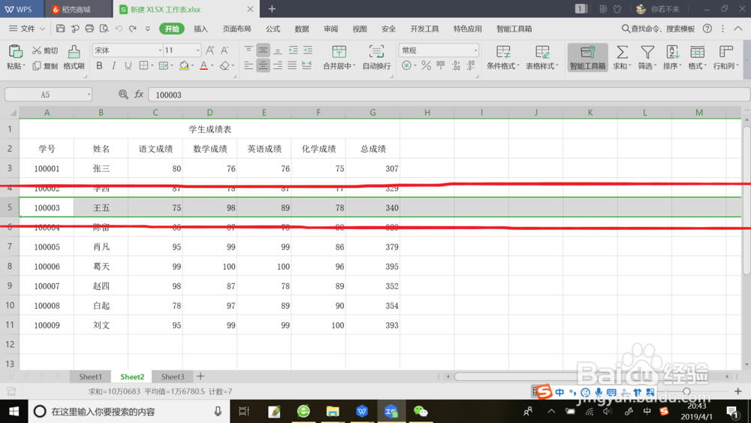Click the Sheet3 tab
This screenshot has width=751, height=423.
[173, 376]
